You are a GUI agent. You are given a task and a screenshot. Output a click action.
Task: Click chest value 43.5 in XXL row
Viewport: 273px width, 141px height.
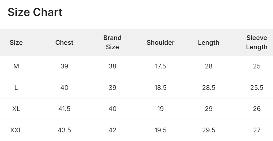coord(64,130)
